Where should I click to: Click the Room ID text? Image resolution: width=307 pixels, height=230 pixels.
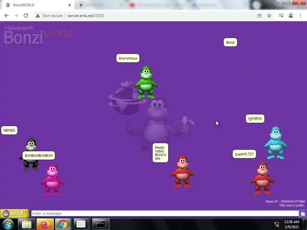(285, 201)
